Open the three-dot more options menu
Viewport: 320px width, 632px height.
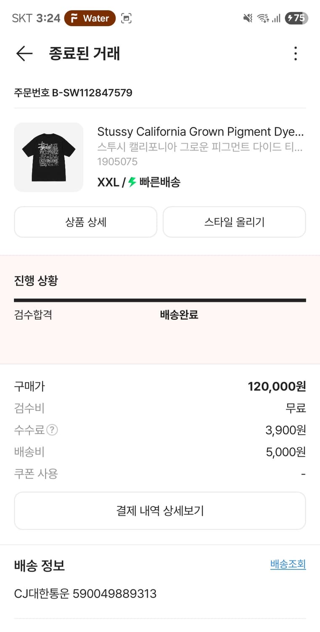coord(296,54)
